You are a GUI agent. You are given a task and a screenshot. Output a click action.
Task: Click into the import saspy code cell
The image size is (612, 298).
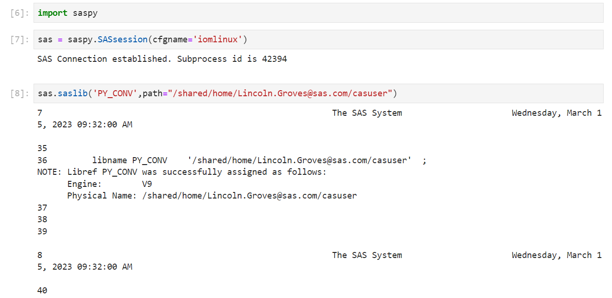tap(326, 13)
